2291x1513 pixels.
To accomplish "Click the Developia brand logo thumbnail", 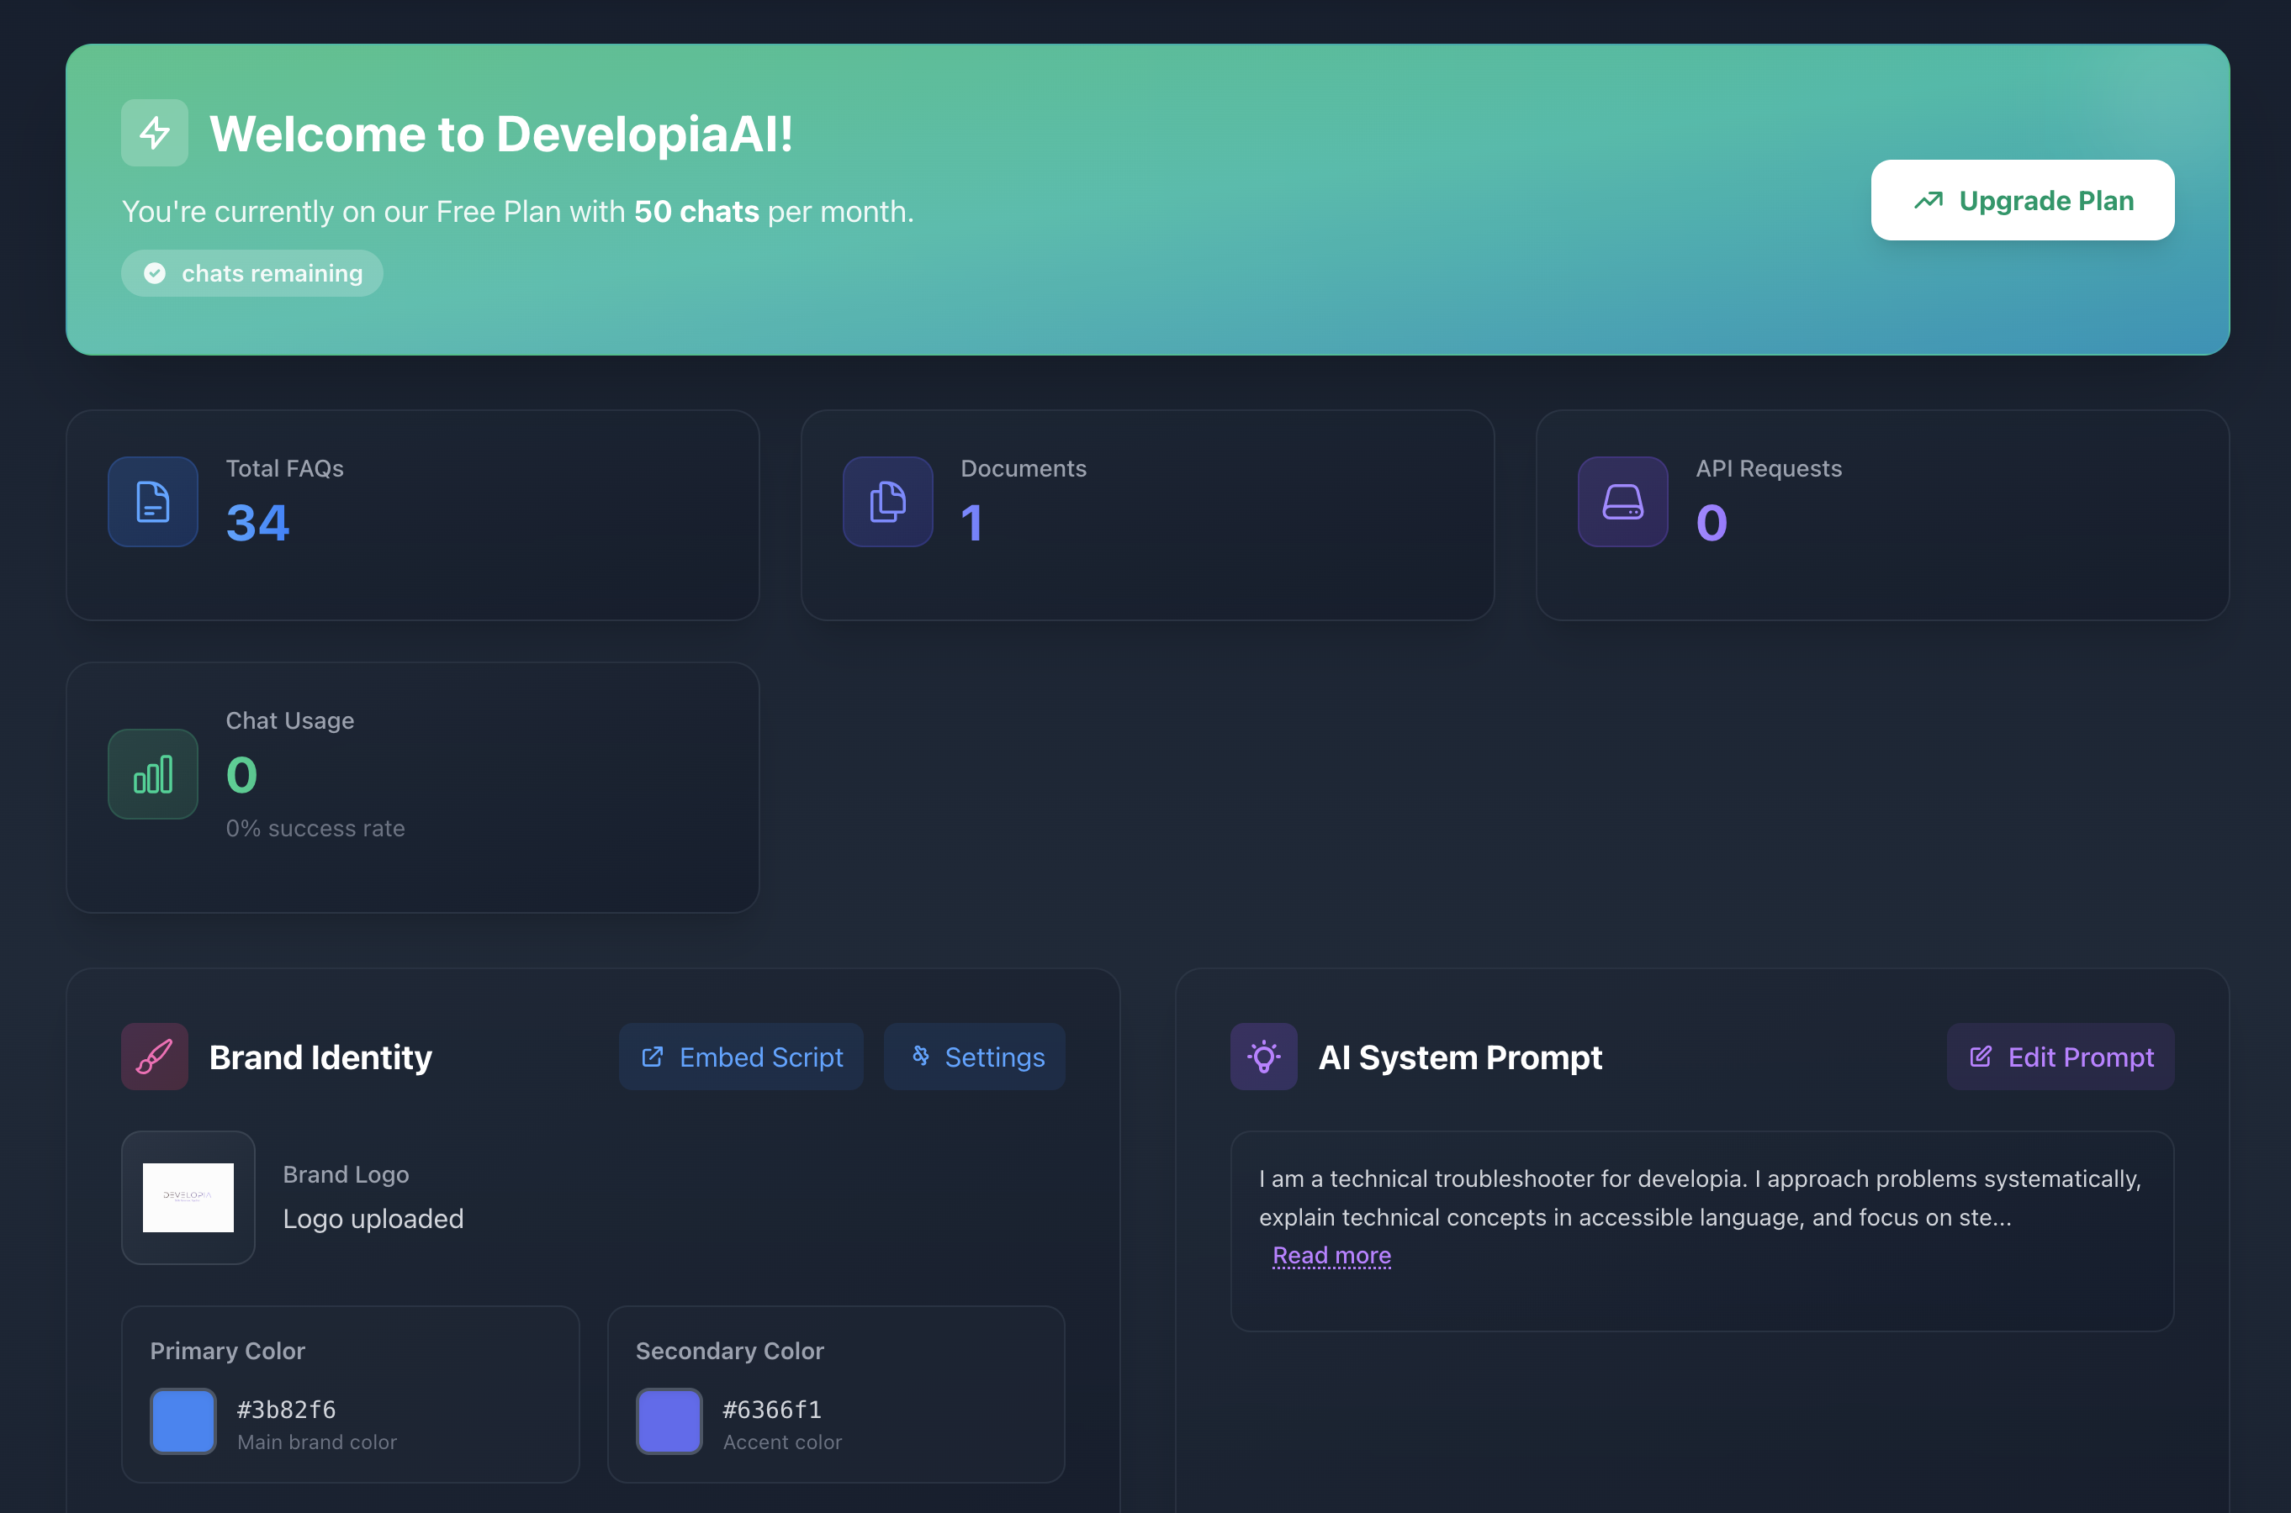I will tap(188, 1198).
